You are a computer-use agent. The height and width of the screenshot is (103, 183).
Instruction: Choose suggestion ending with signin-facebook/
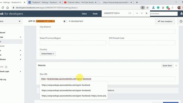point(74,90)
